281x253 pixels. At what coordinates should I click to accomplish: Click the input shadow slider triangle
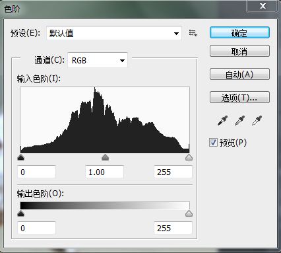click(20, 157)
